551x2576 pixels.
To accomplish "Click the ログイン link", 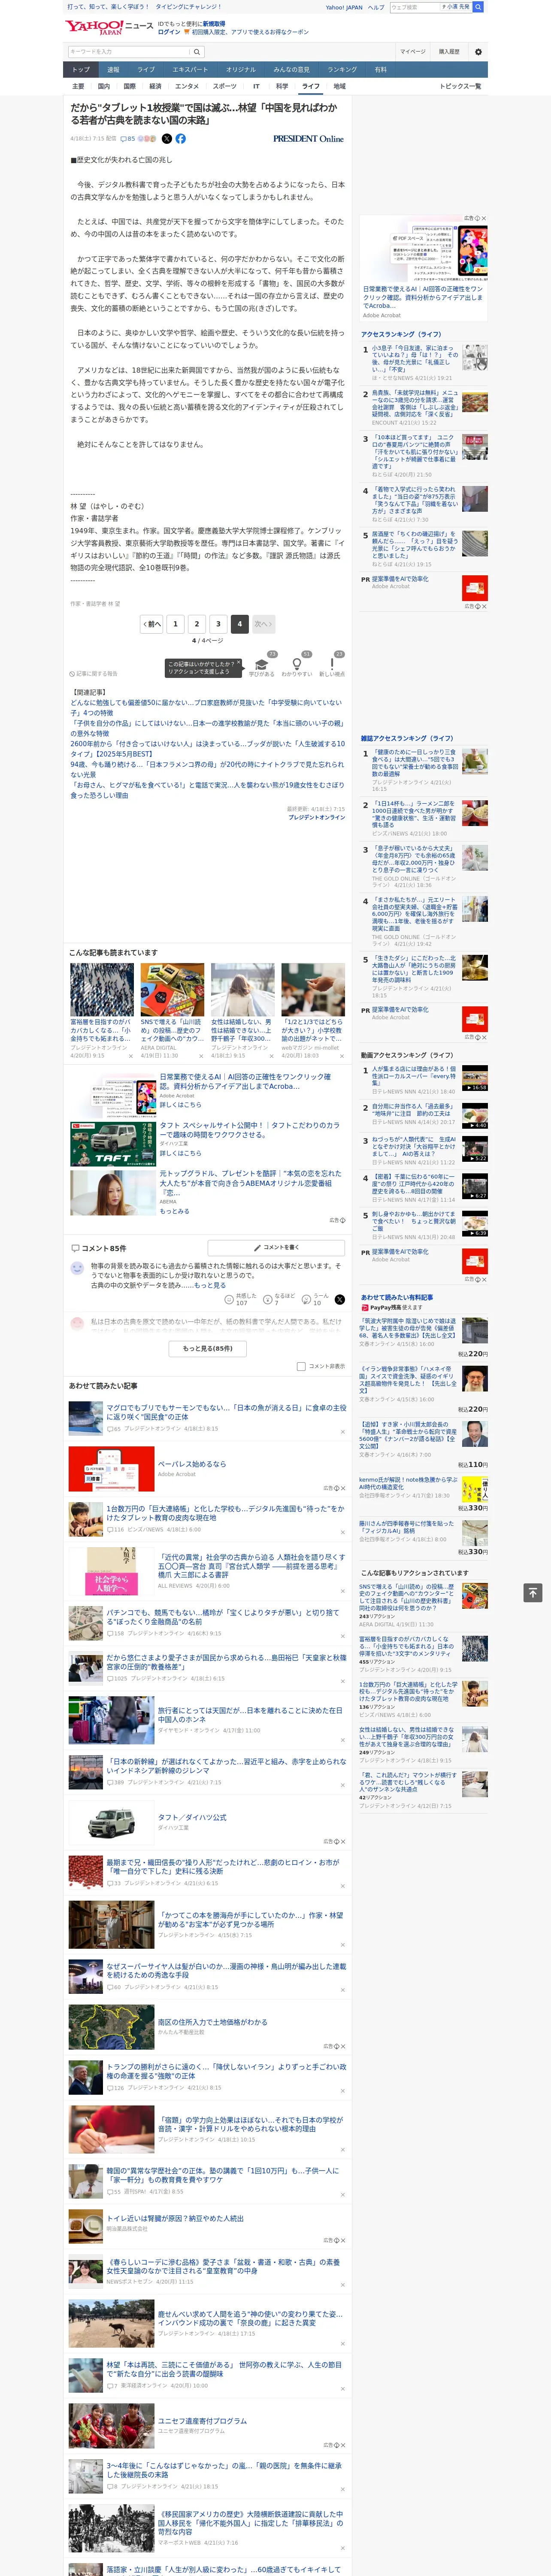I will (169, 32).
